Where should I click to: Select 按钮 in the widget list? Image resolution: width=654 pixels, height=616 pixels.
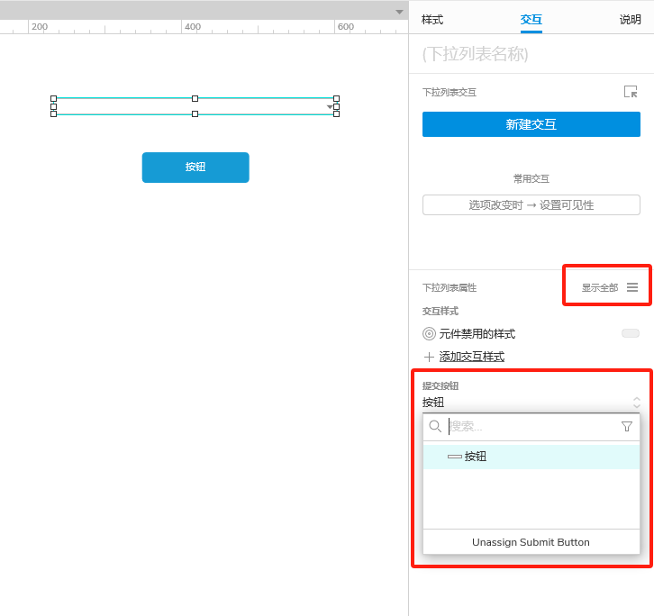[531, 457]
